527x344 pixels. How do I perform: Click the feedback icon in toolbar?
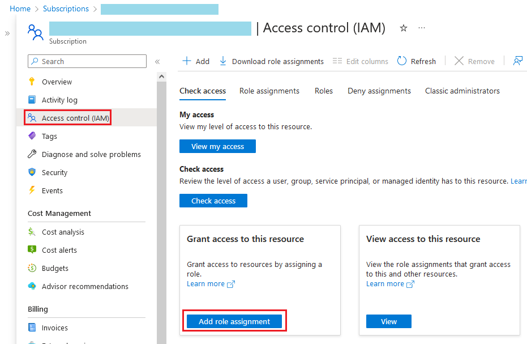click(x=517, y=61)
